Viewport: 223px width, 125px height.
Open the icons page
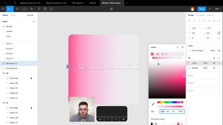coord(8,36)
